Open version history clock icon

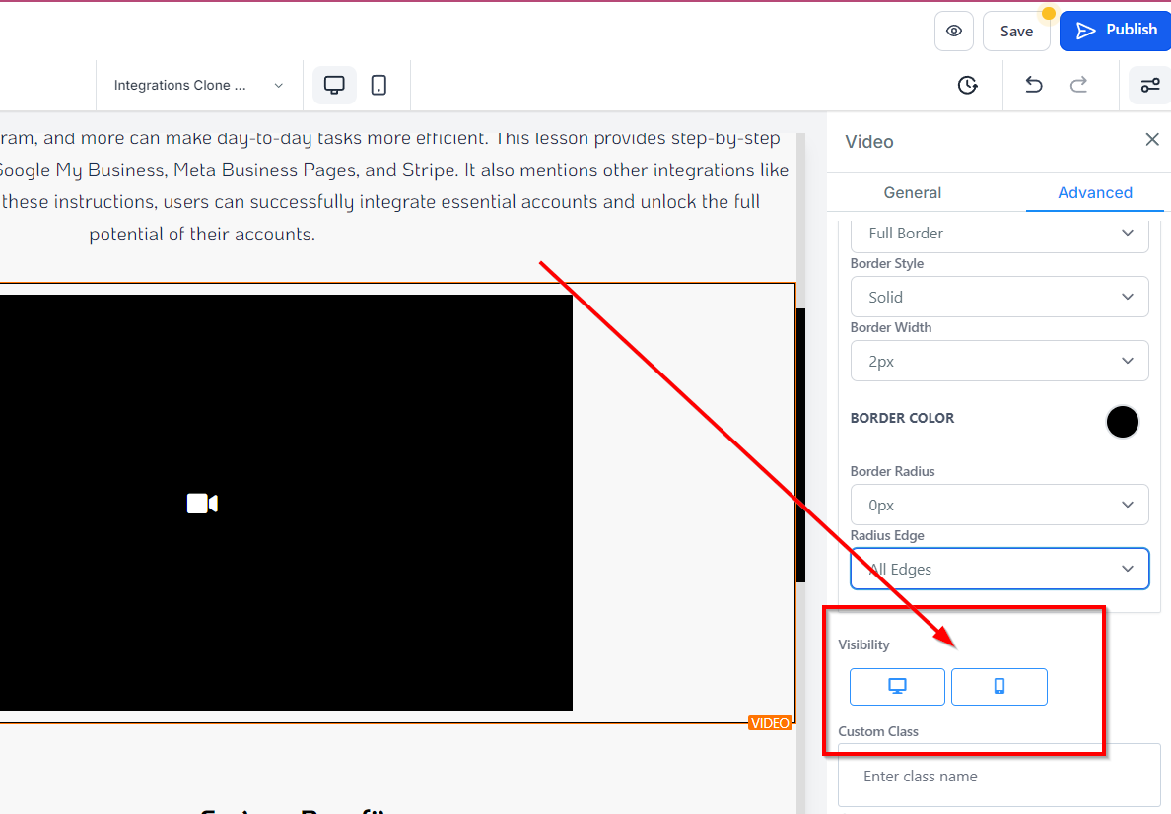967,86
